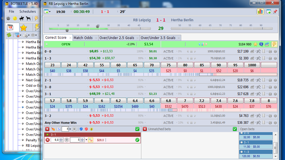Click price button 6,2 in 3 - 1 ladder
Image resolution: width=285 pixels, height=160 pixels.
tap(118, 101)
